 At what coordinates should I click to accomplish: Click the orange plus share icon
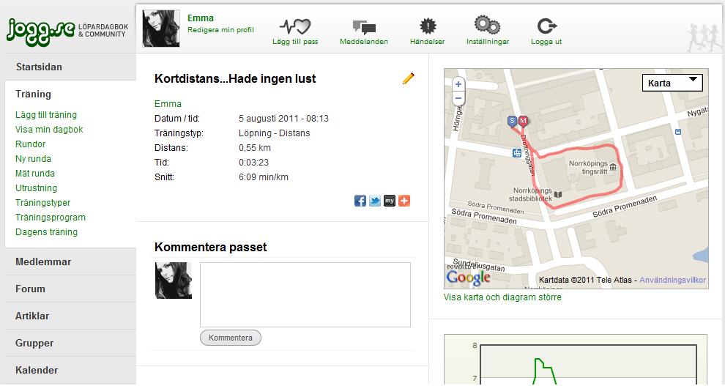coord(404,201)
